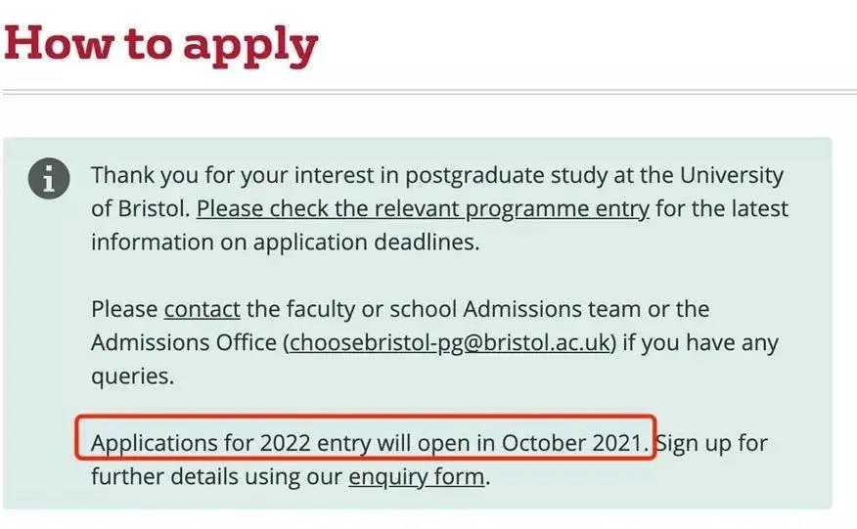Image resolution: width=857 pixels, height=529 pixels.
Task: Open the relevant programme entry link
Action: point(423,209)
